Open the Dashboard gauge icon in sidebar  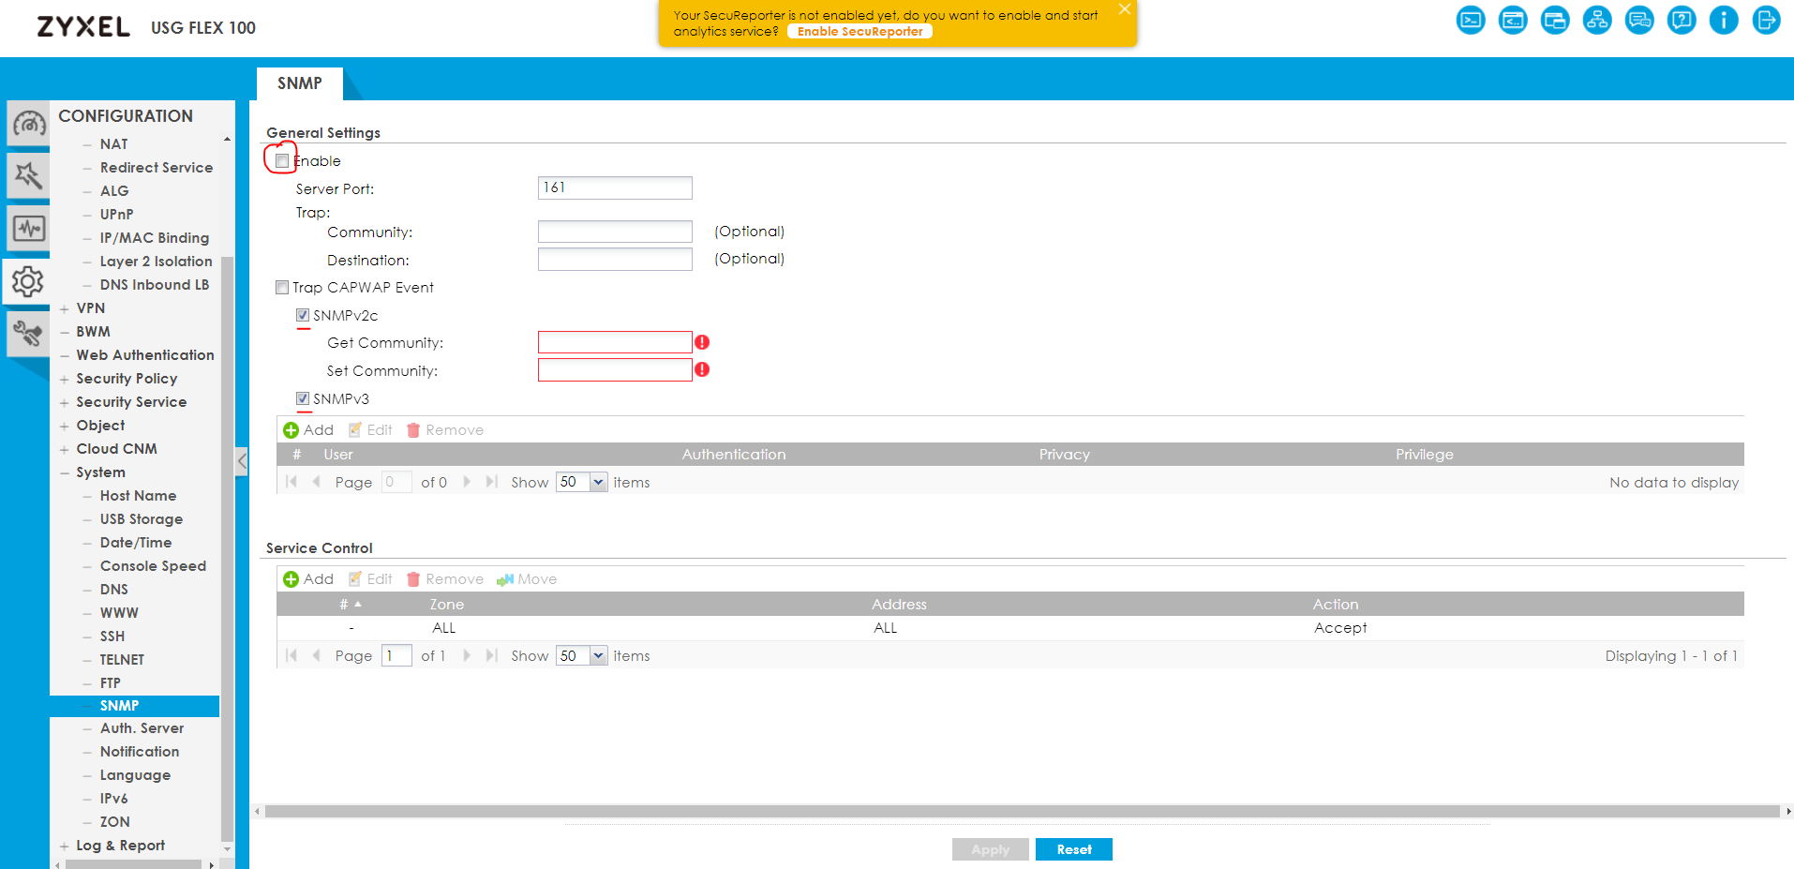pos(28,124)
